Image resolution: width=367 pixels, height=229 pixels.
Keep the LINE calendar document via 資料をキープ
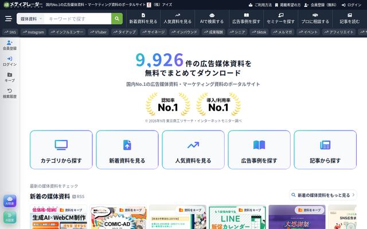[250, 210]
